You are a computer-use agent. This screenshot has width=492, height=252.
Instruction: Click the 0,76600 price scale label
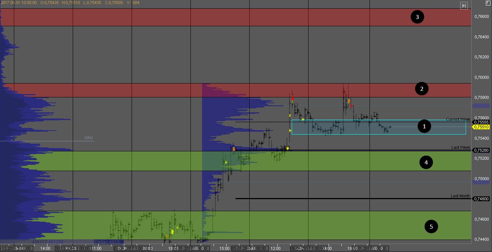[x=481, y=17]
